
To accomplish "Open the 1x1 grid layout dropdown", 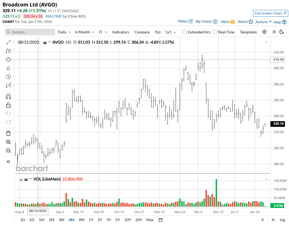I will pos(171,32).
